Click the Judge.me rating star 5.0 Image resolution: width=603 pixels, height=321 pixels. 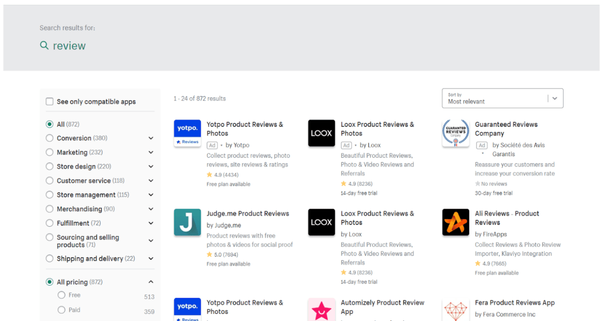pos(209,254)
